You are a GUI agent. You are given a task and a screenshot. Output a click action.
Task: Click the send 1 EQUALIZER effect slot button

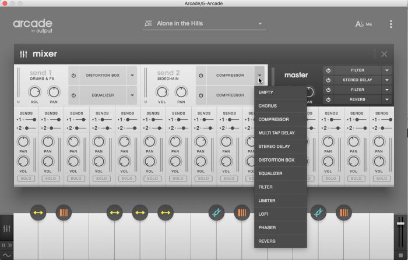tap(103, 95)
